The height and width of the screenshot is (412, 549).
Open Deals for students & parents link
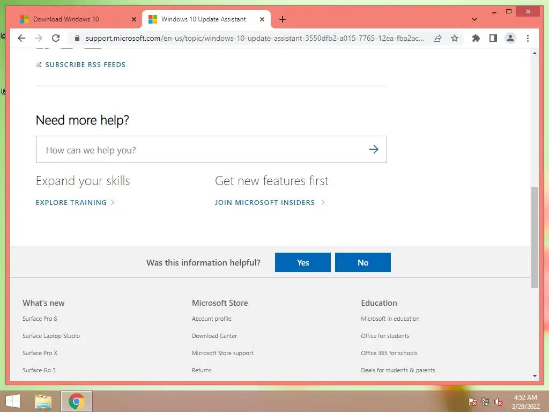click(x=398, y=370)
